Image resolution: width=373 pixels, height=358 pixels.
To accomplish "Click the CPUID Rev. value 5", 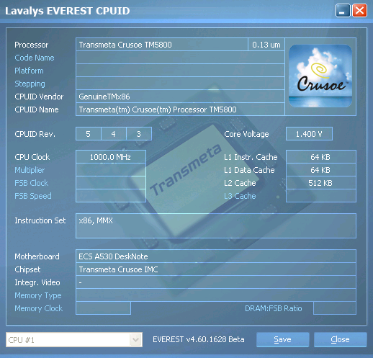I will pyautogui.click(x=88, y=134).
